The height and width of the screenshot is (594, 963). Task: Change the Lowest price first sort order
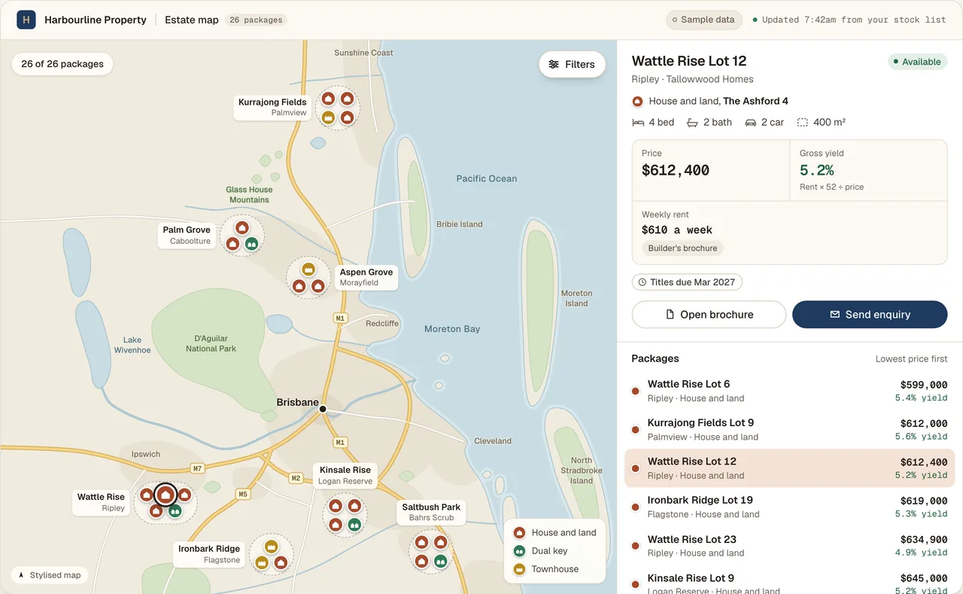[x=911, y=359]
